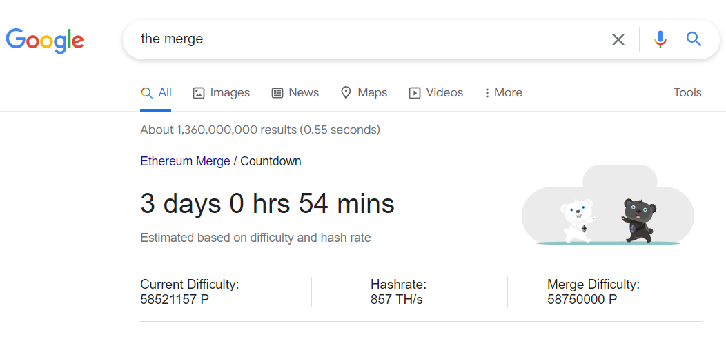
Task: Click the Hashrate 857 TH/s stat
Action: coord(398,300)
